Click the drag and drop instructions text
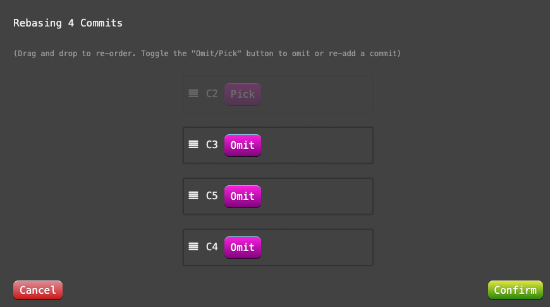Screen dimensions: 550x307 click(207, 54)
